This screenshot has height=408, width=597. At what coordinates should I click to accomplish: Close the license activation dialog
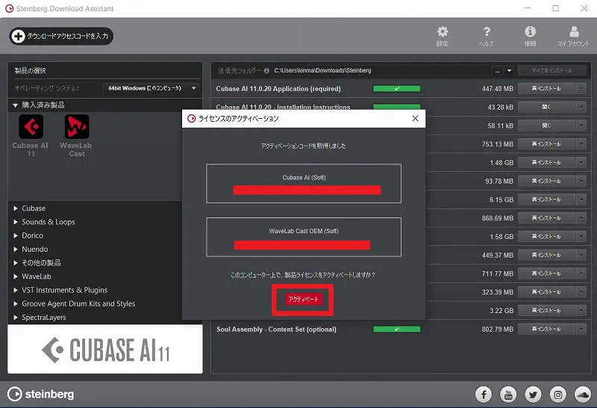click(x=415, y=118)
